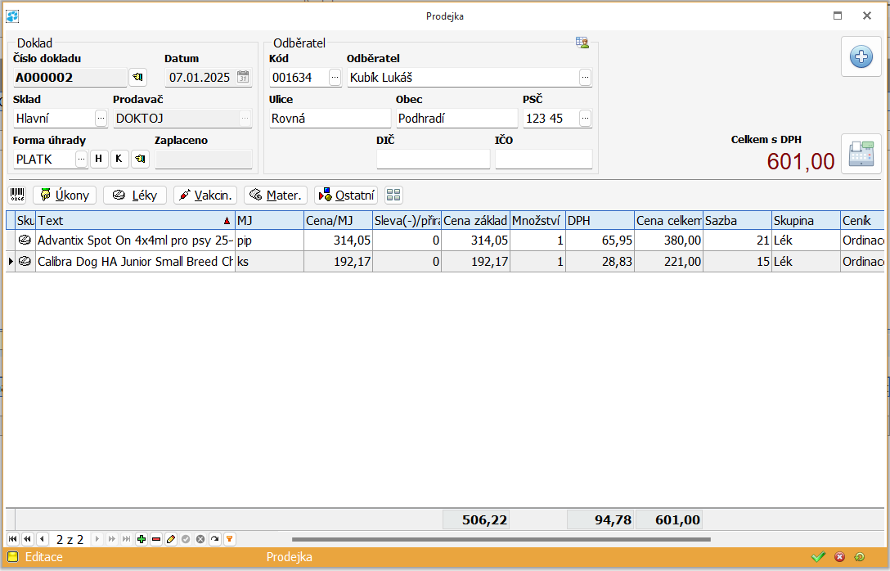Screen dimensions: 890x571
Task: Open the Ostatní item category
Action: click(346, 196)
